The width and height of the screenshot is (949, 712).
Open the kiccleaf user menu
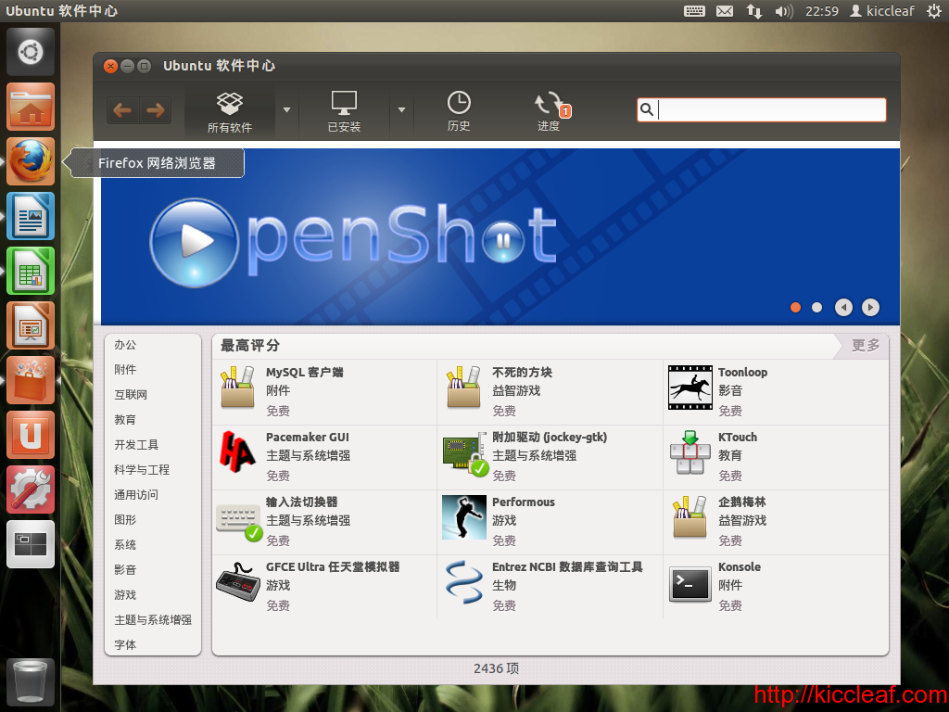click(x=882, y=11)
